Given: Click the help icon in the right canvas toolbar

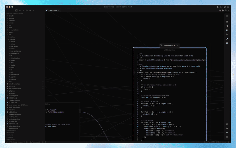Looking at the screenshot, I should click(x=227, y=124).
